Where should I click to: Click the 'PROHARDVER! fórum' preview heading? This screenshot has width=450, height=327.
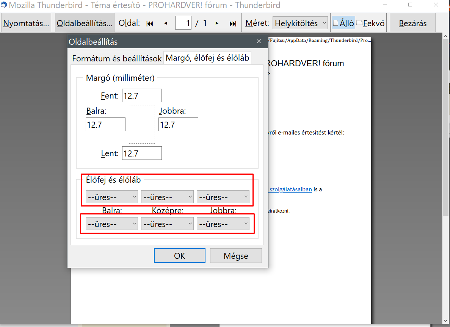tap(306, 63)
